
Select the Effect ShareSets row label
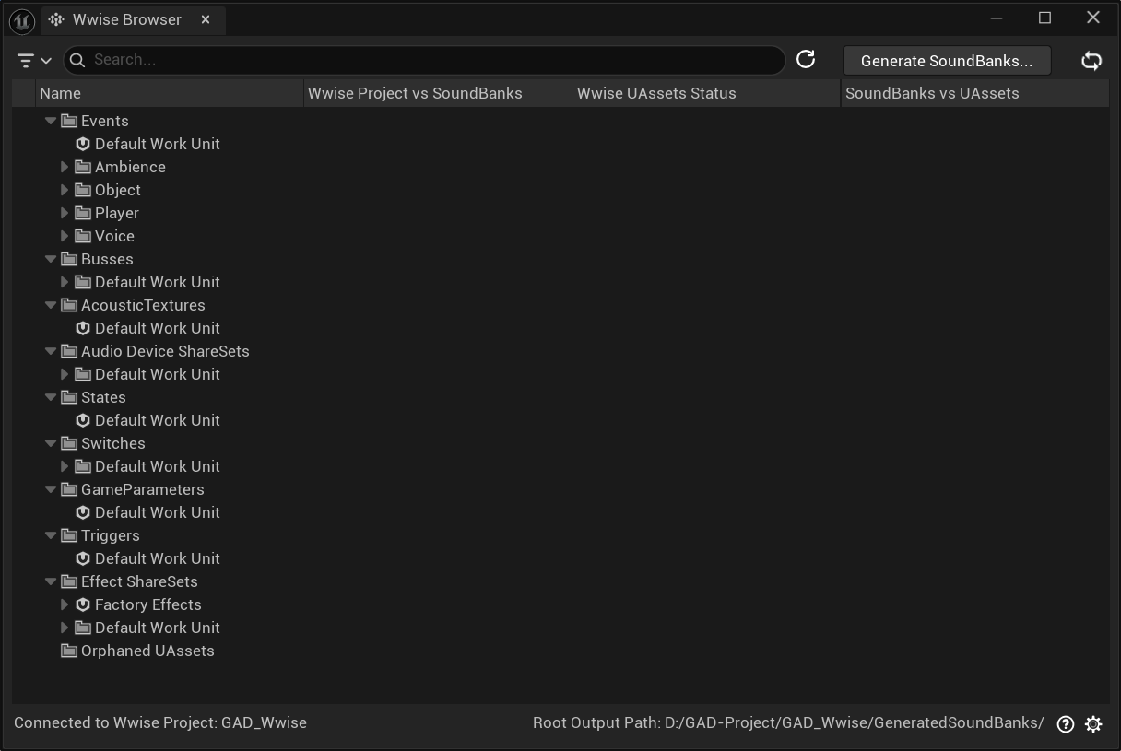coord(139,581)
